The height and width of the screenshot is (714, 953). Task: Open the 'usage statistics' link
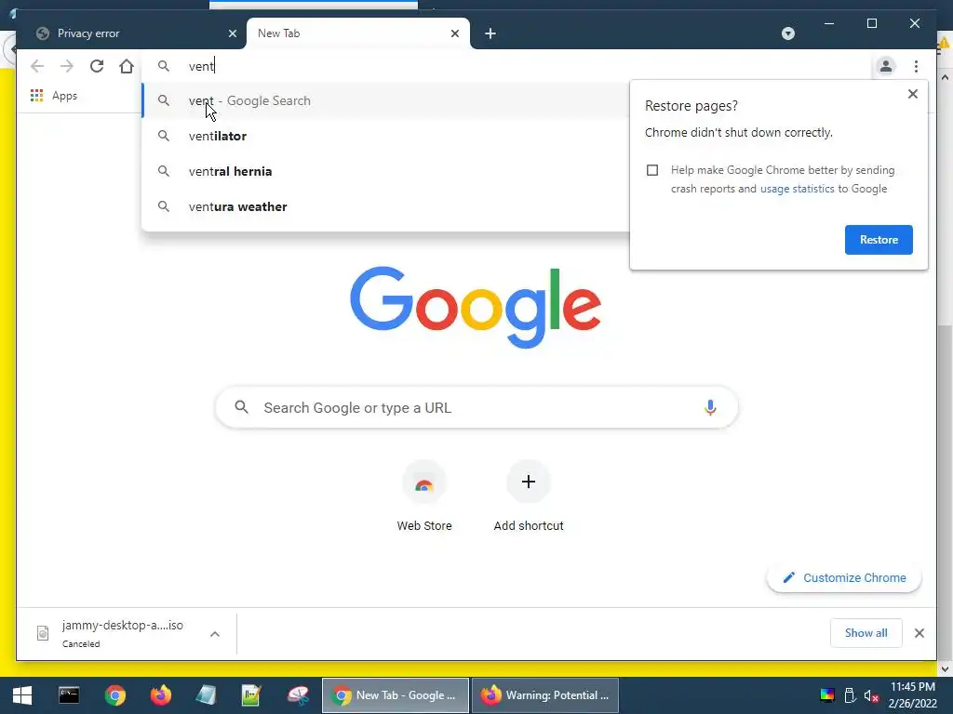point(797,189)
